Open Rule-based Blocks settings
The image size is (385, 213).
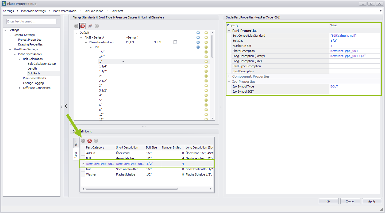point(34,78)
